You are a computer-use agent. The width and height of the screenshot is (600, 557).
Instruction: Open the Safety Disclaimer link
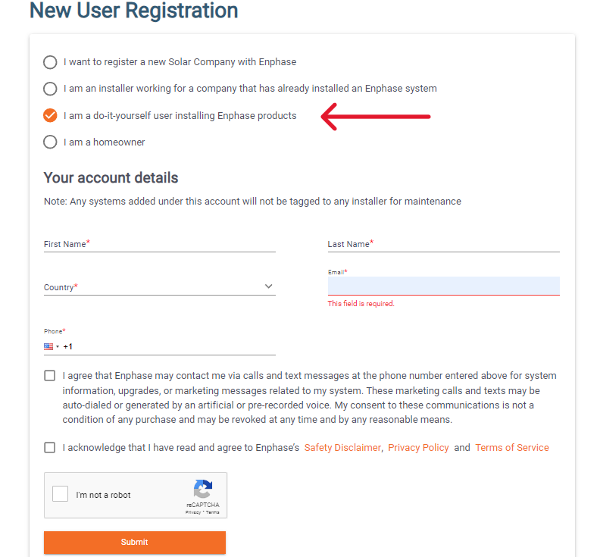(x=342, y=448)
